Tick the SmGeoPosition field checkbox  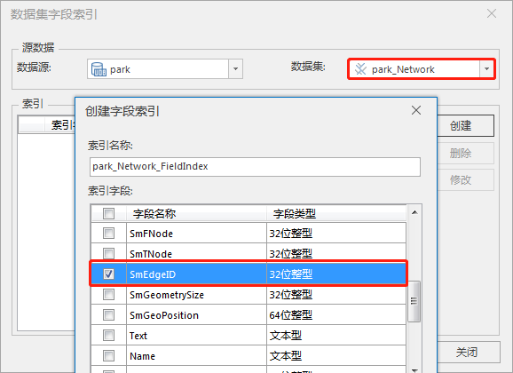(x=108, y=314)
